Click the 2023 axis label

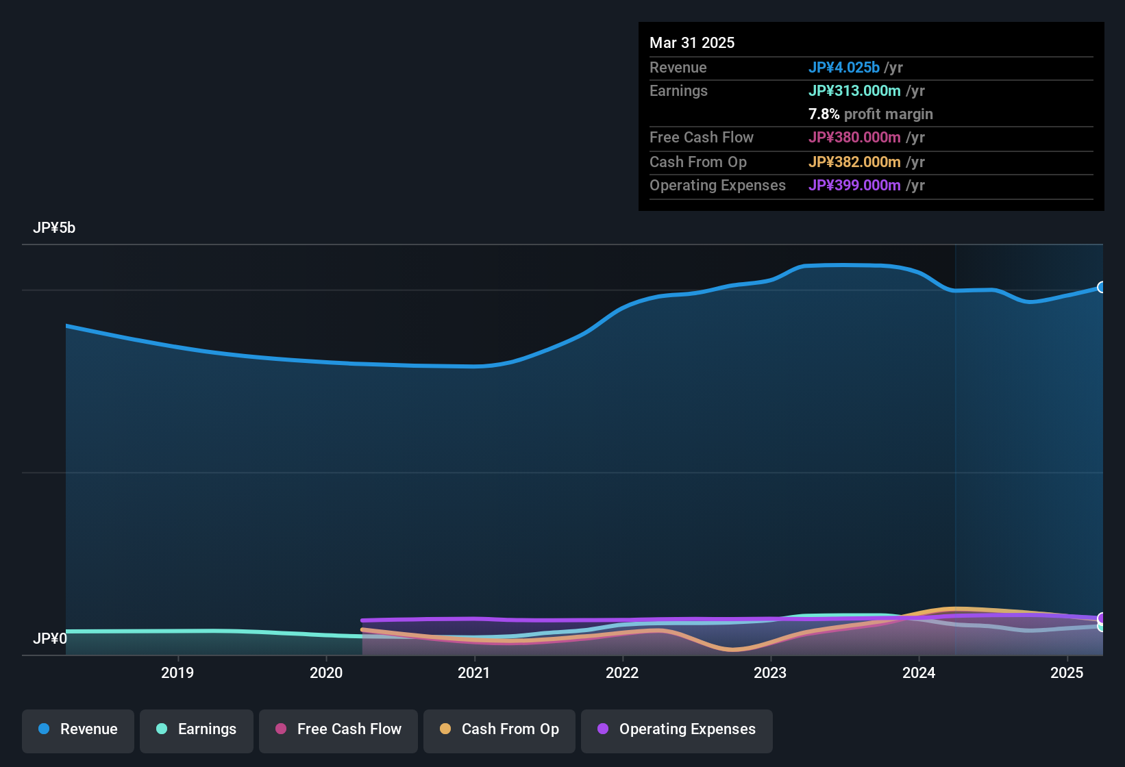pos(770,672)
